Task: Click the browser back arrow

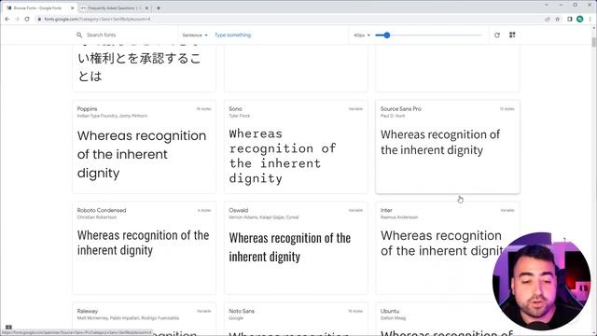Action: pos(7,19)
